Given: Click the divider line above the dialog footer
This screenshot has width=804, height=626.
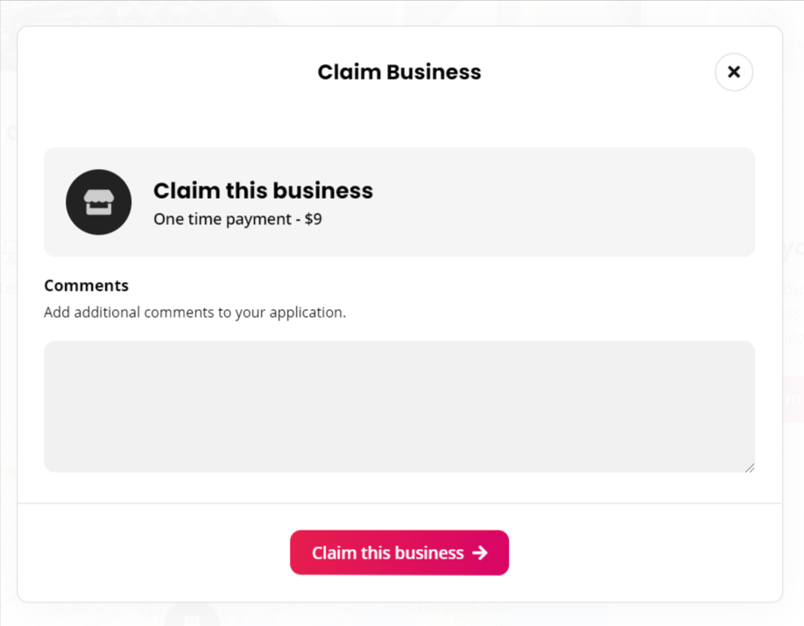Looking at the screenshot, I should pos(399,503).
